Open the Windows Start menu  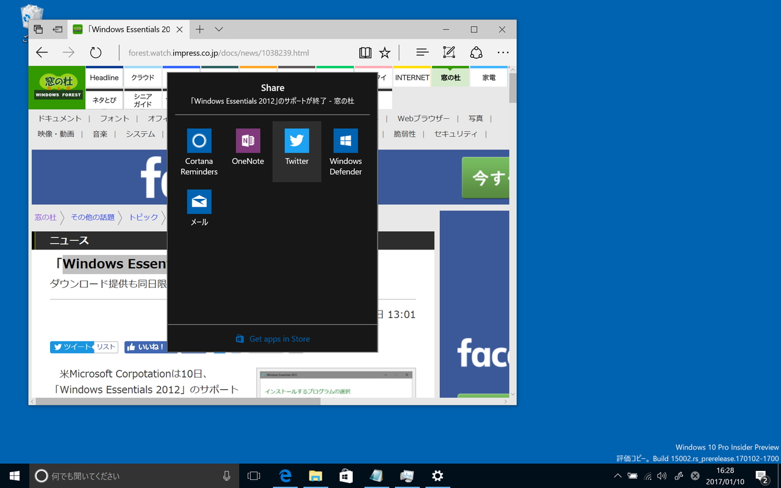[15, 476]
